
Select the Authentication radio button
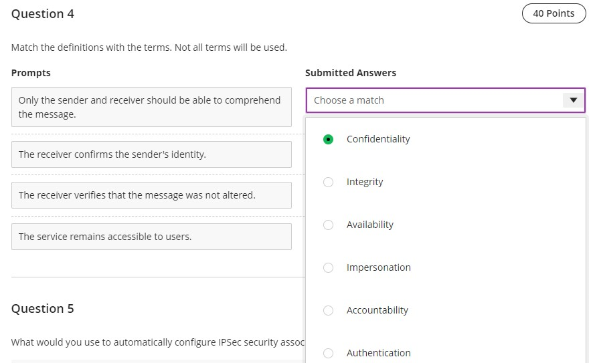[328, 353]
